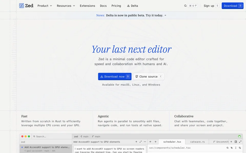Click the 'Agentic' feature heading

(103, 116)
